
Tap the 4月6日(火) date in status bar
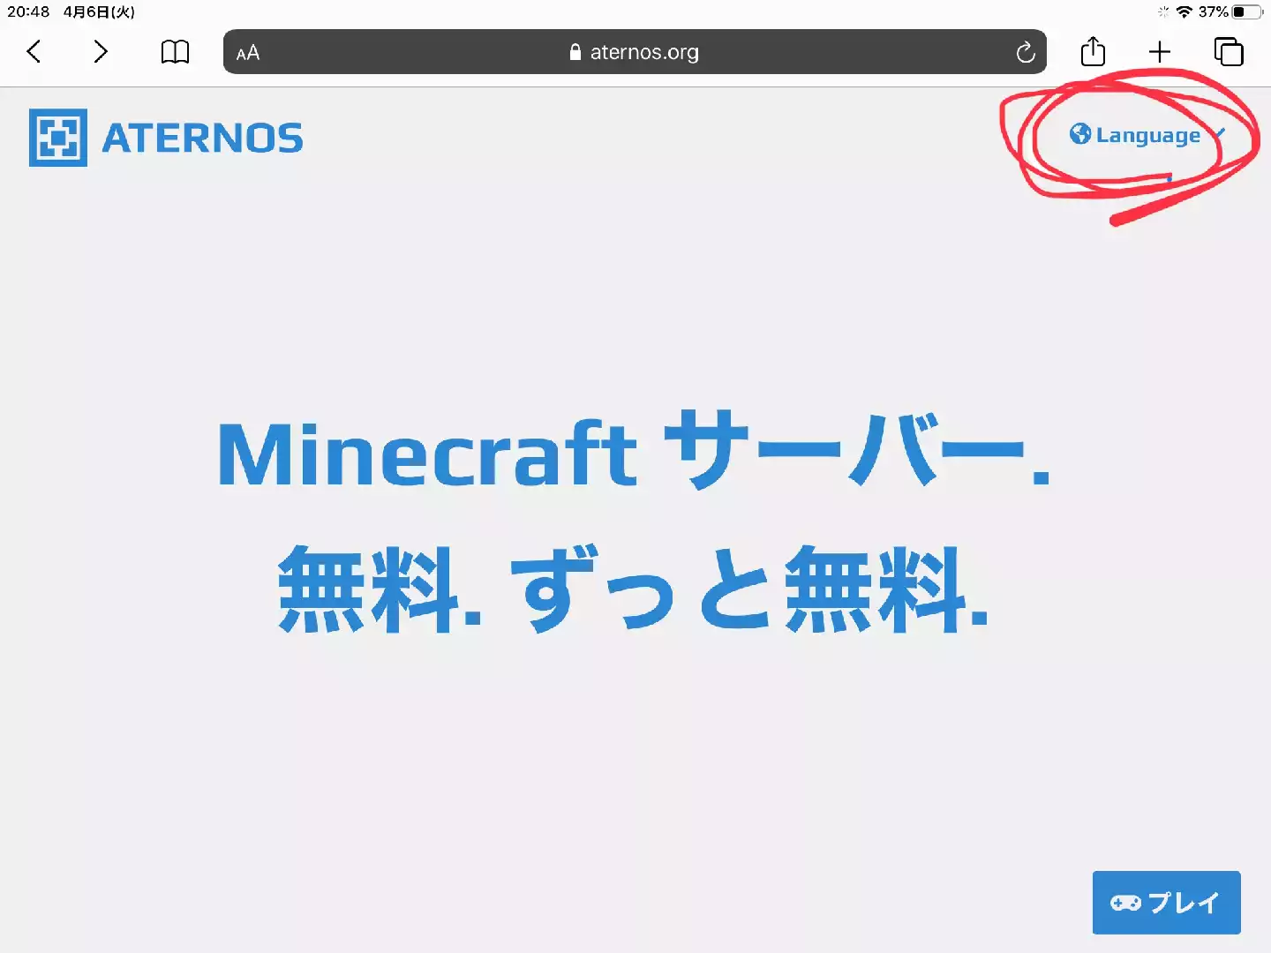(99, 11)
